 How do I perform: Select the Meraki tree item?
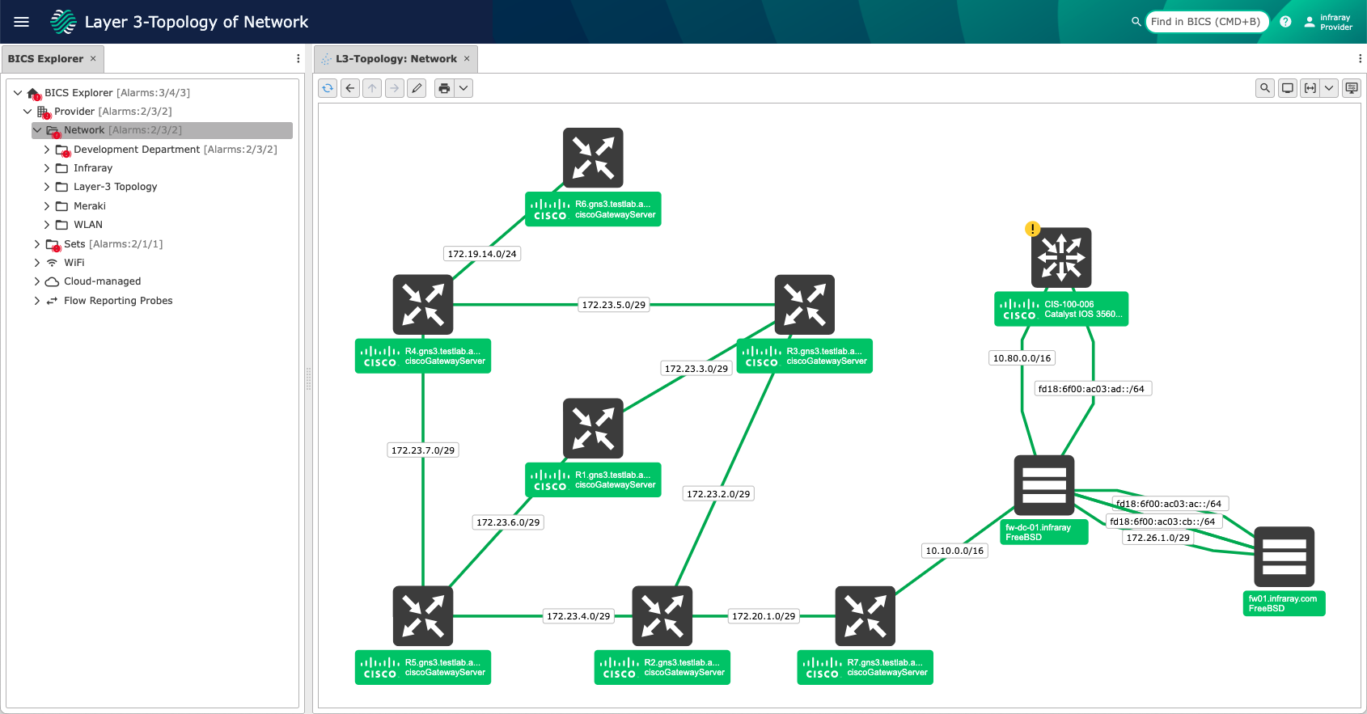(x=90, y=206)
